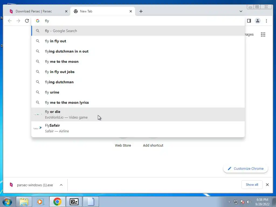The height and width of the screenshot is (207, 276).
Task: Open the Action Center flag icon
Action: click(x=242, y=202)
